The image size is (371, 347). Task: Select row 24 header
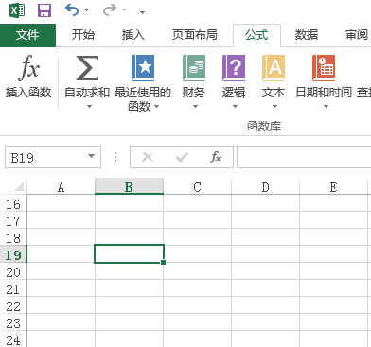click(x=13, y=339)
